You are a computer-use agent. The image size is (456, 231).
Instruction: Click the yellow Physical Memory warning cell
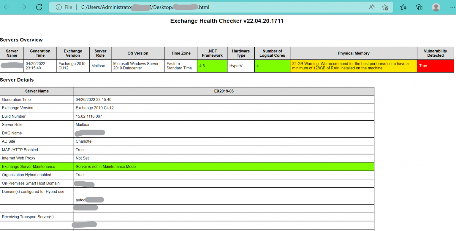353,66
